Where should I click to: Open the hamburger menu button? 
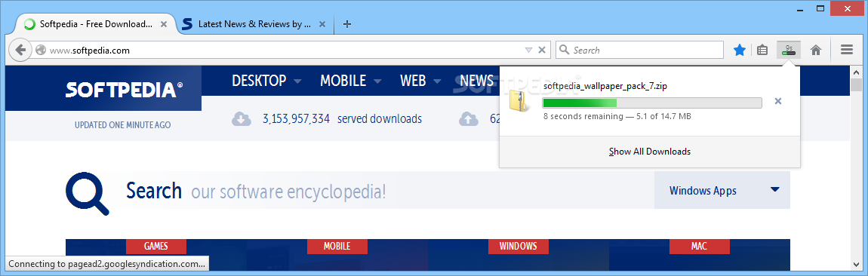[846, 50]
